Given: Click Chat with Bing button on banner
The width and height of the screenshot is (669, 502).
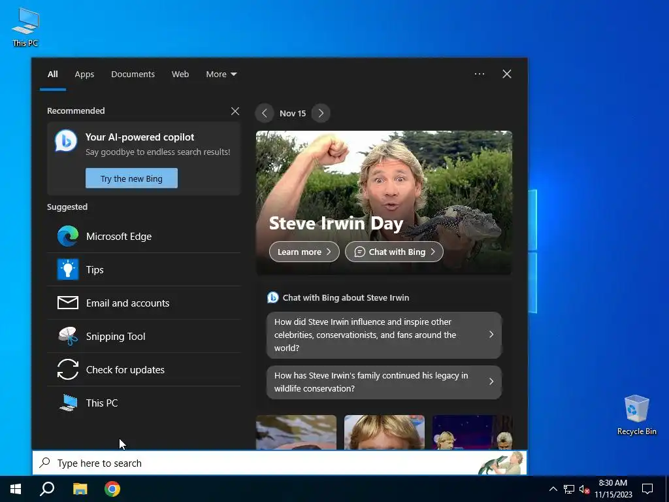Looking at the screenshot, I should coord(394,252).
